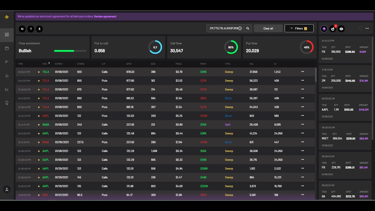
Task: Clear the ticker search field with the X
Action: pyautogui.click(x=240, y=28)
